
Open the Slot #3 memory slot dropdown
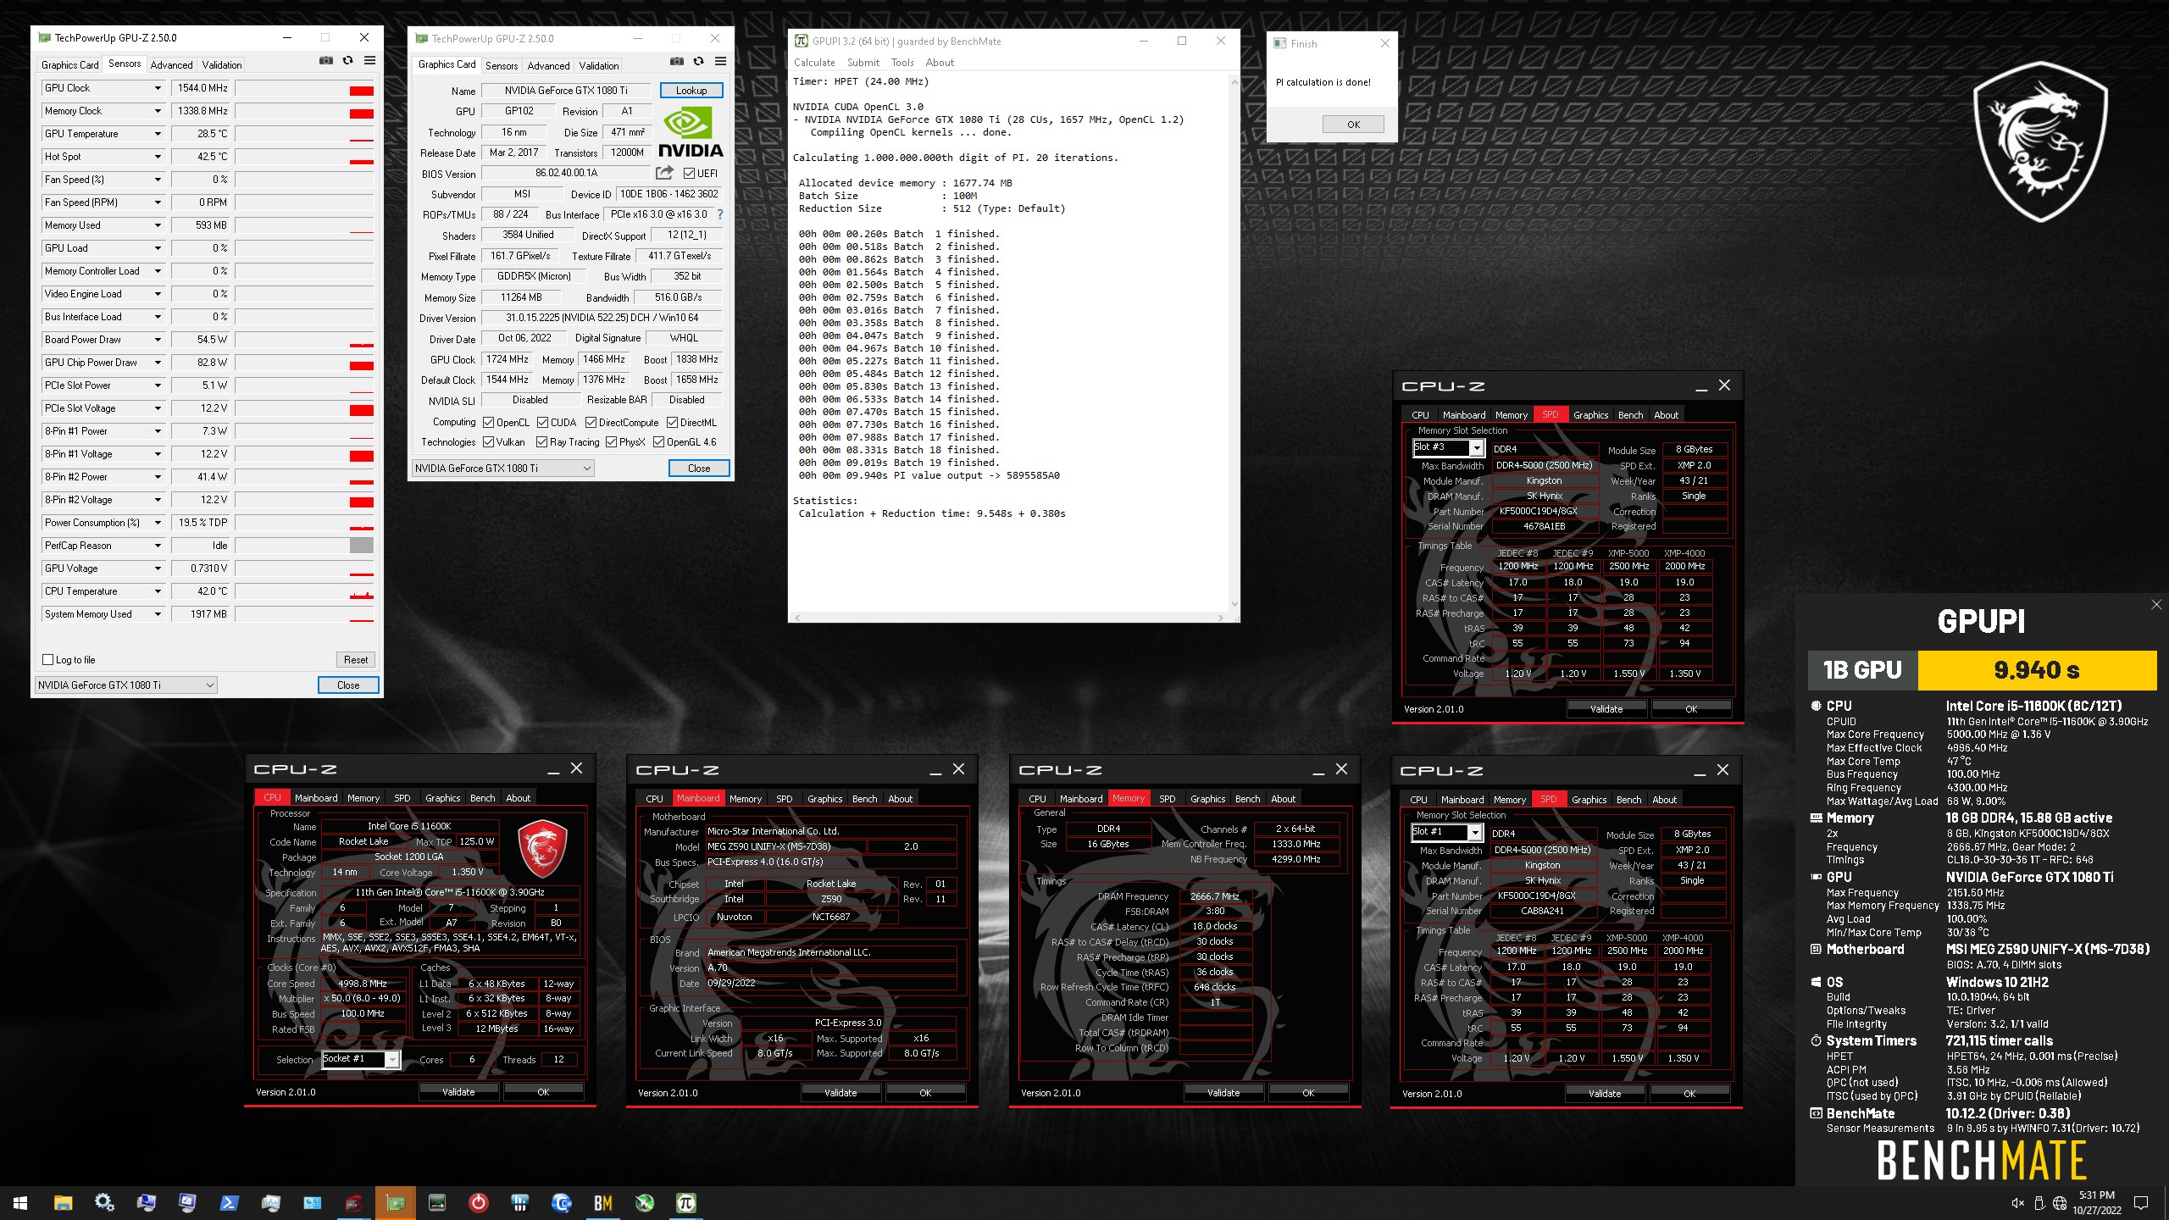pyautogui.click(x=1477, y=447)
